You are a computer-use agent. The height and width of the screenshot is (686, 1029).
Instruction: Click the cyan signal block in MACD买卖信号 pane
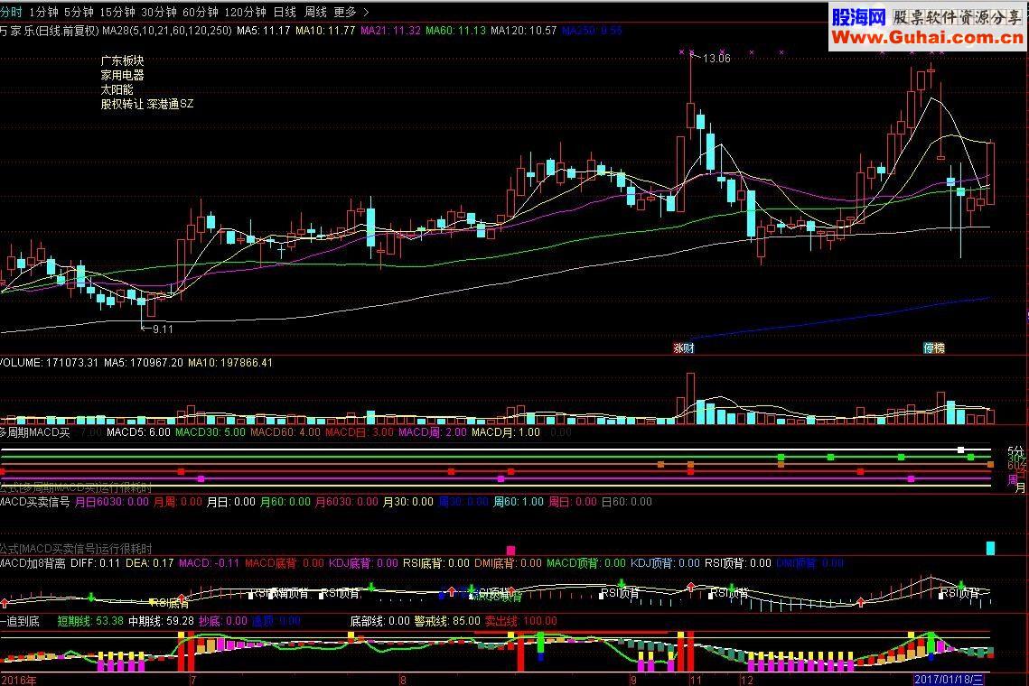pyautogui.click(x=990, y=548)
